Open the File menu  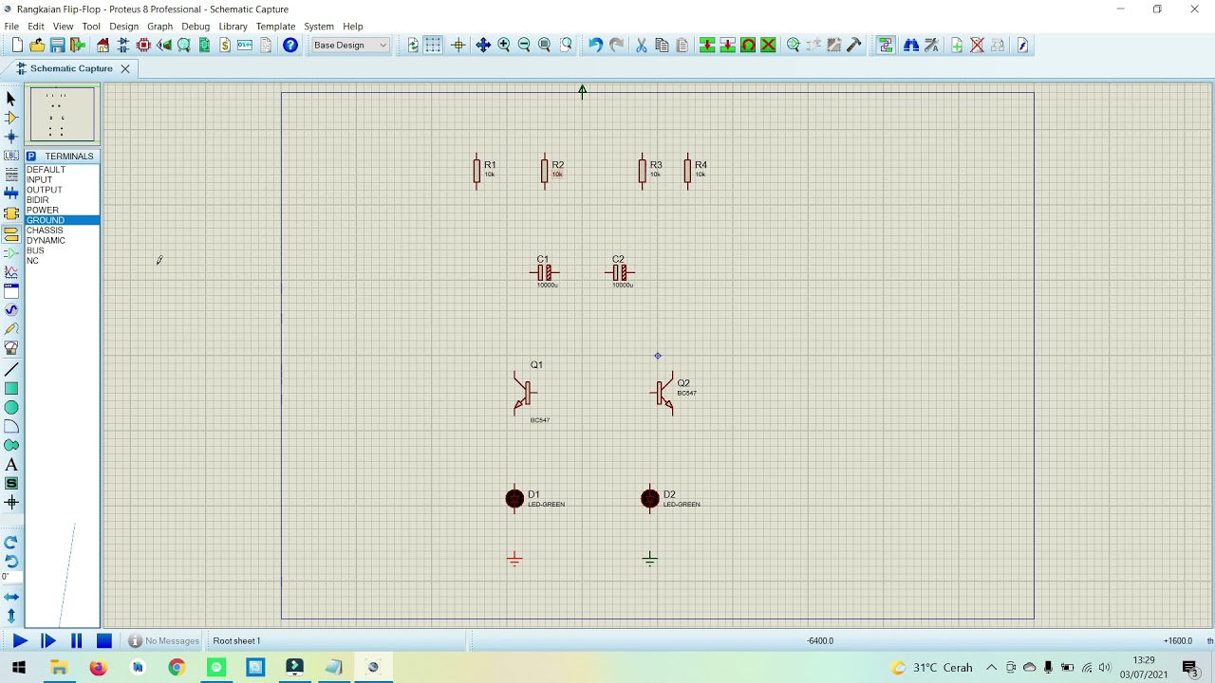[x=11, y=27]
